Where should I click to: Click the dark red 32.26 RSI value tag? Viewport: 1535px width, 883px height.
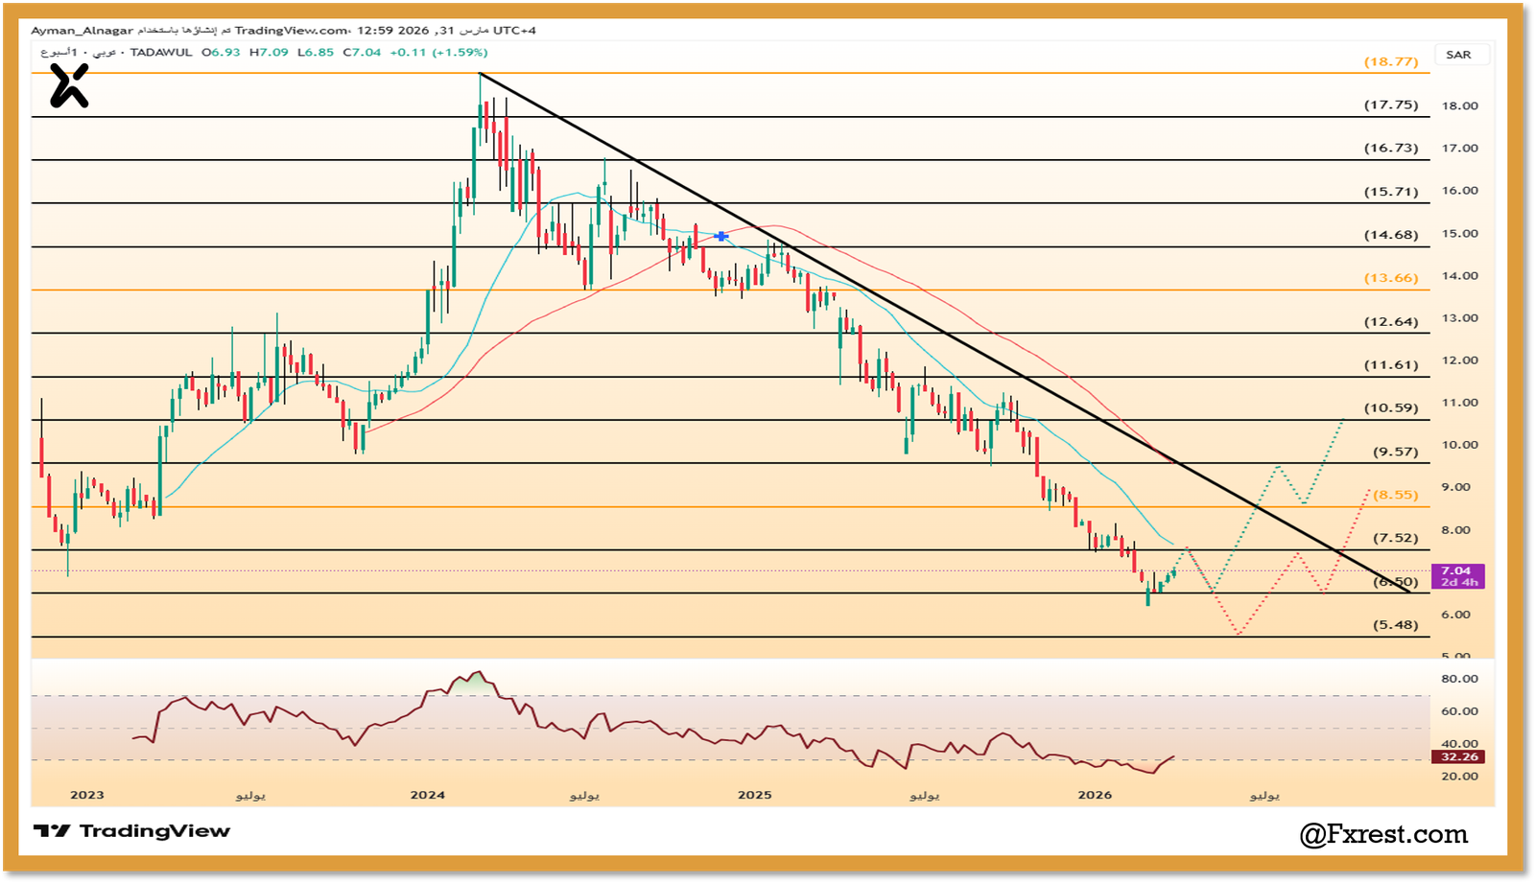[1458, 756]
